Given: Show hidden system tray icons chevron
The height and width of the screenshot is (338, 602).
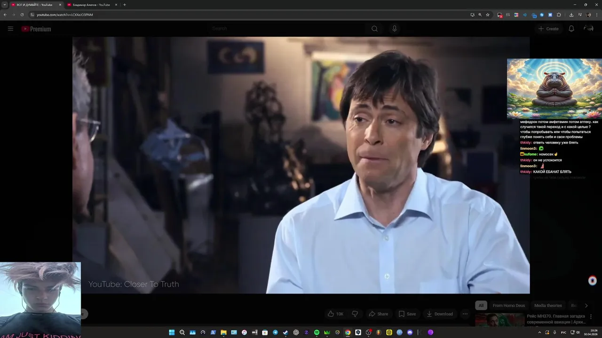Looking at the screenshot, I should pos(539,332).
